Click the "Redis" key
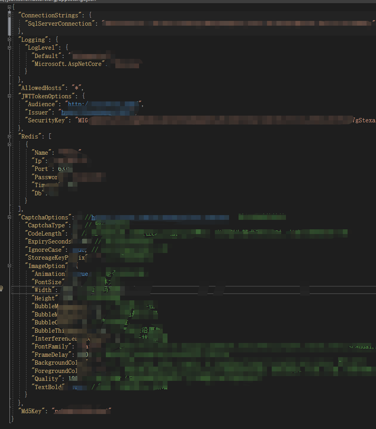376x429 pixels. coord(30,137)
